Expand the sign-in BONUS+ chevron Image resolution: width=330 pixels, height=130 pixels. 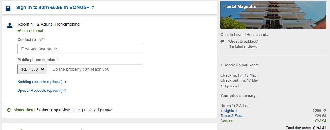pyautogui.click(x=93, y=8)
